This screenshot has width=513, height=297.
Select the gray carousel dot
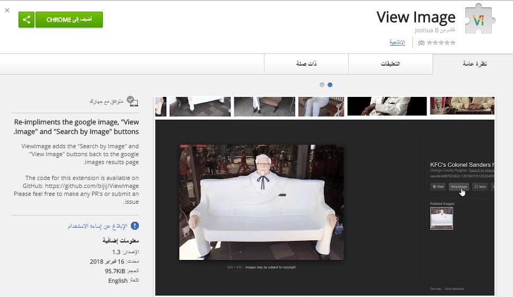(322, 85)
